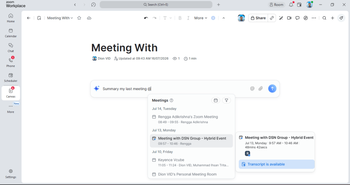Click the @ mention icon in the prompt box
The image size is (350, 185).
click(252, 89)
